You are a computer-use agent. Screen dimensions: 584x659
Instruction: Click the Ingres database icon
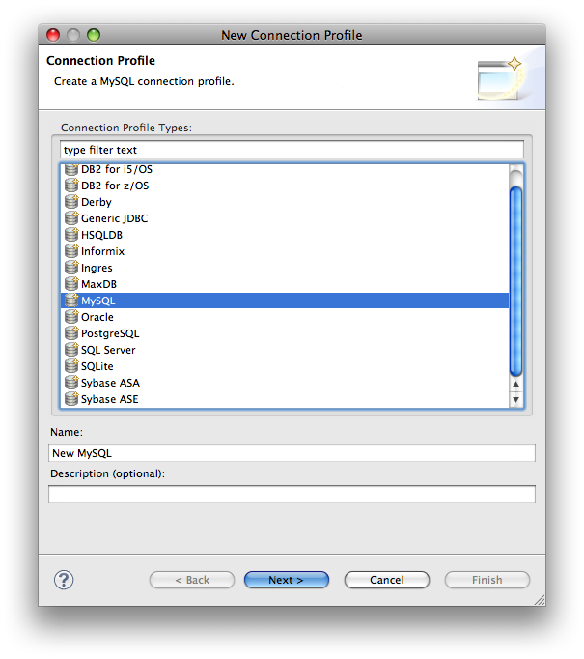pos(71,268)
